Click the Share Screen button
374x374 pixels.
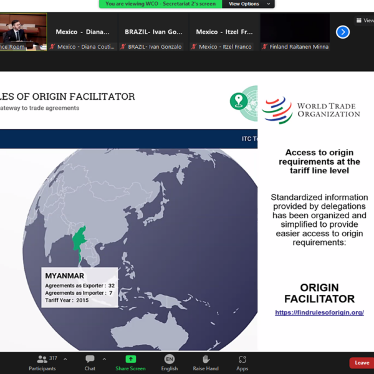pyautogui.click(x=130, y=363)
